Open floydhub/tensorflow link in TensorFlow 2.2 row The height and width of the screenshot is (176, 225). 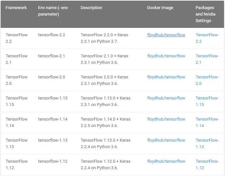pos(166,35)
